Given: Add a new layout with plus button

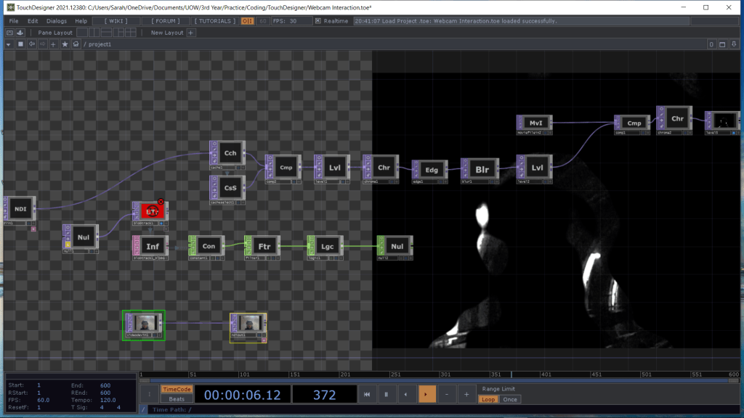Looking at the screenshot, I should pos(191,33).
